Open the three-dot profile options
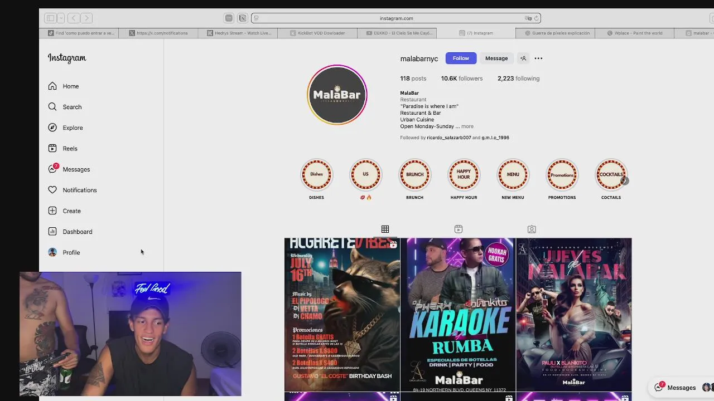The width and height of the screenshot is (714, 401). point(538,58)
